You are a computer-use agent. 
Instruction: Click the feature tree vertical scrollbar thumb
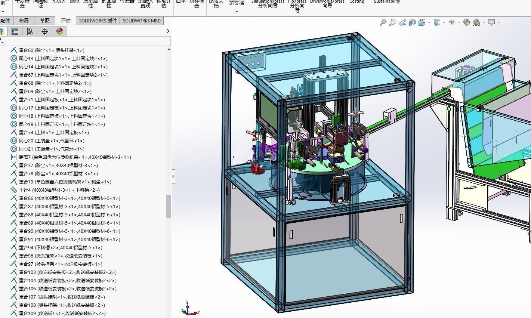coord(169,206)
